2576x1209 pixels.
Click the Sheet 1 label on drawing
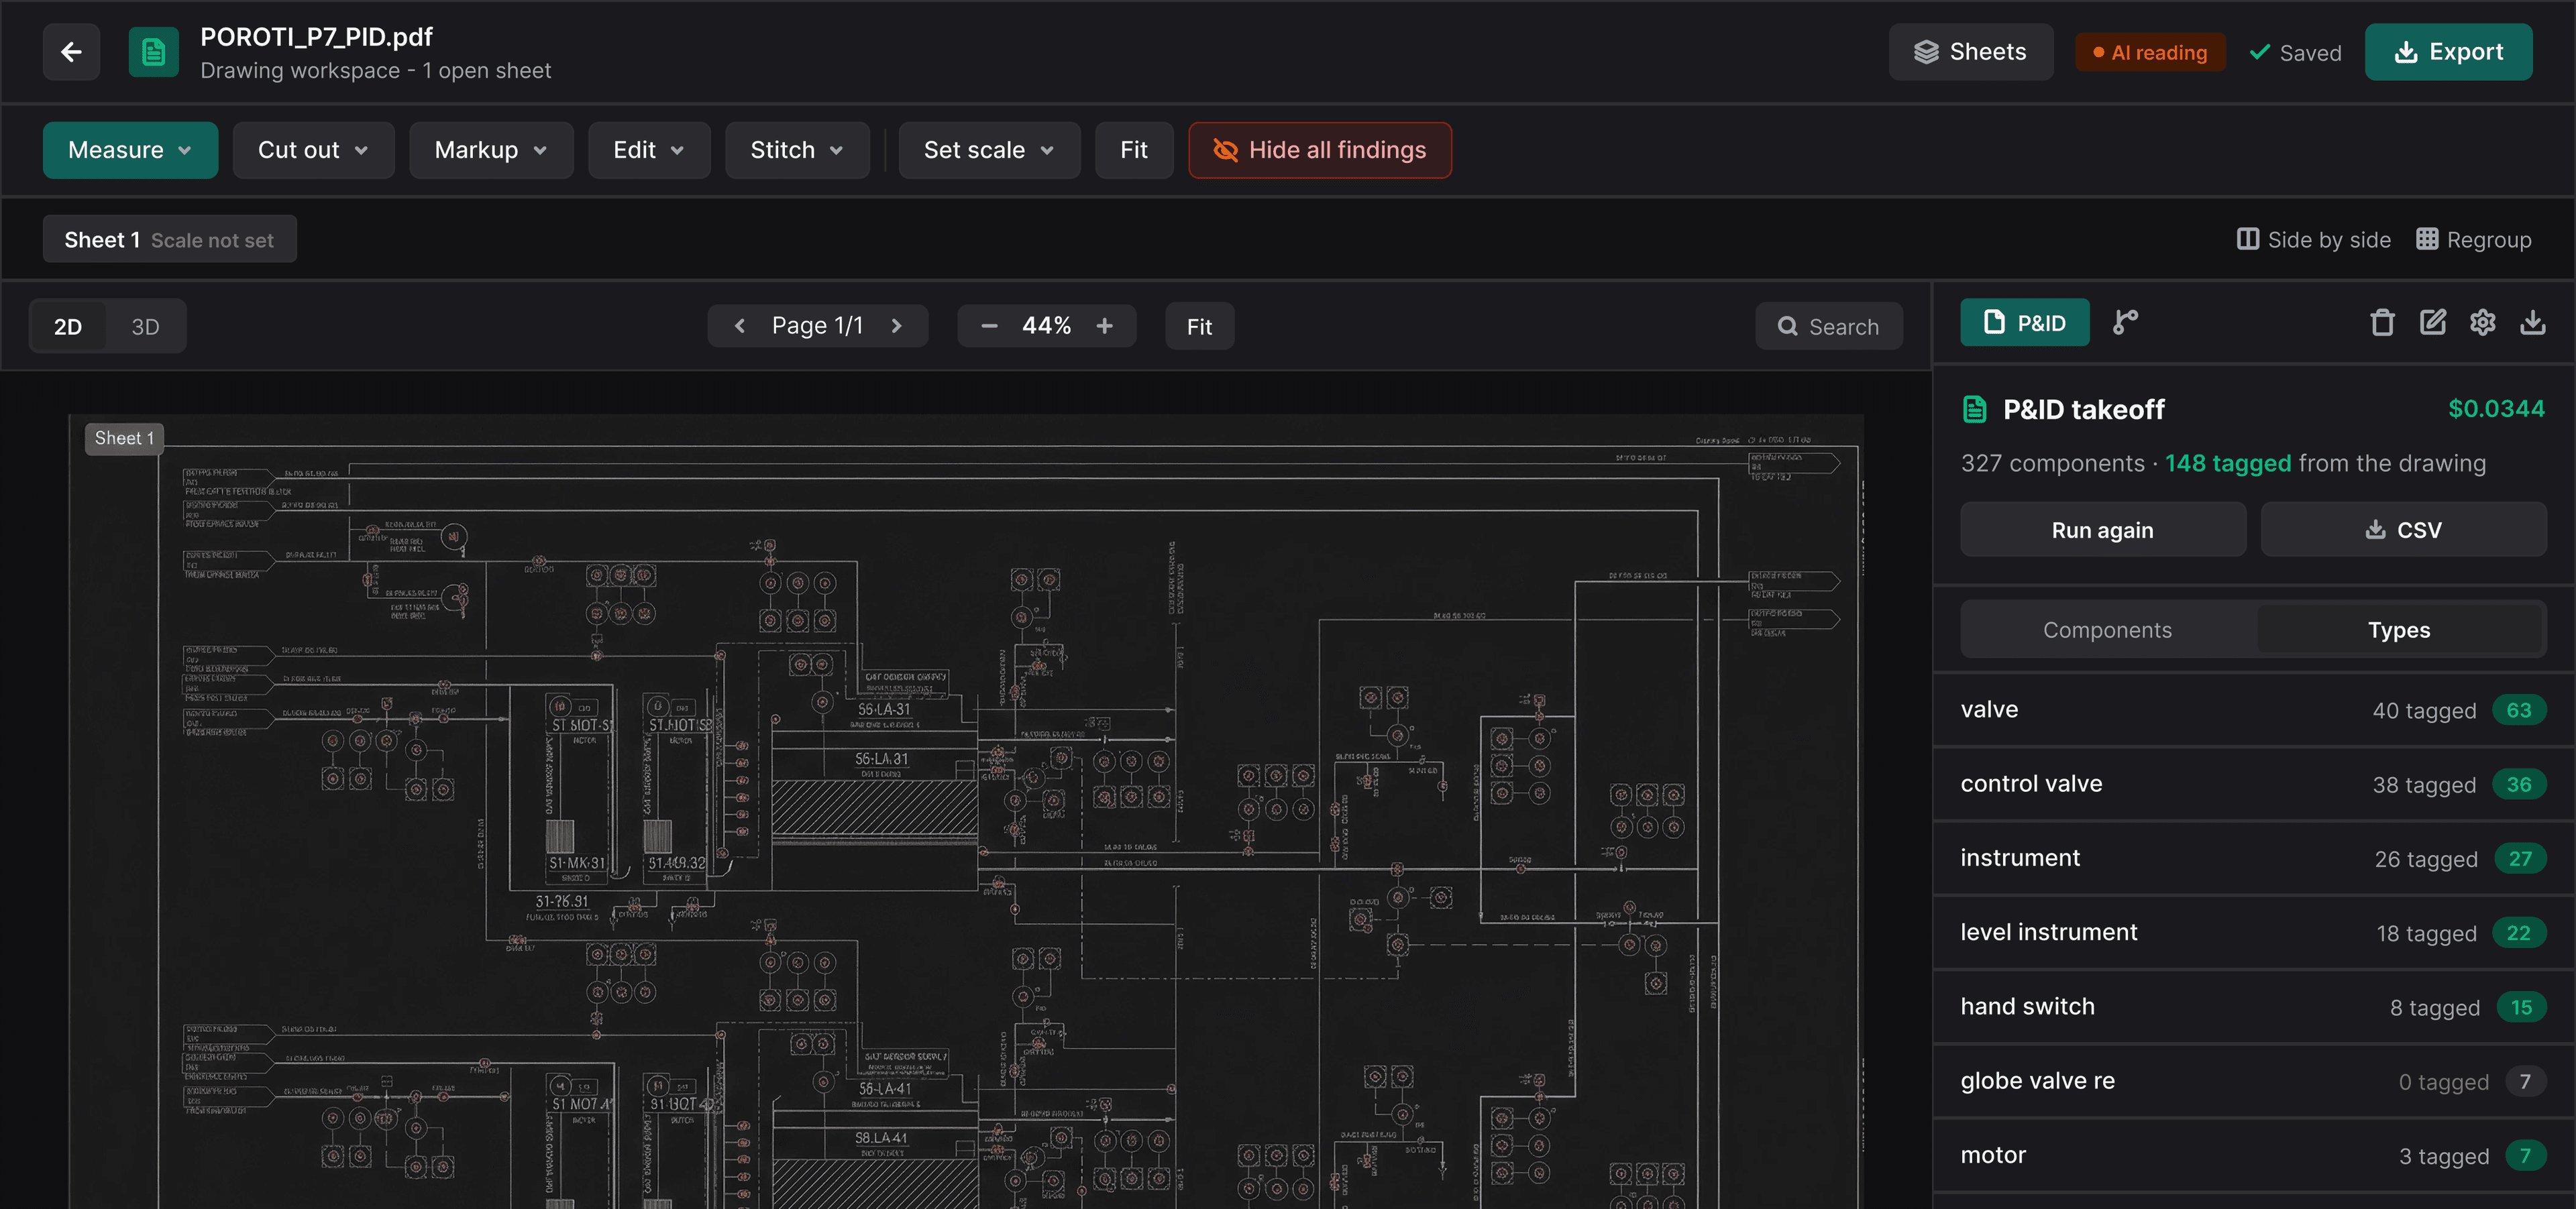tap(124, 438)
